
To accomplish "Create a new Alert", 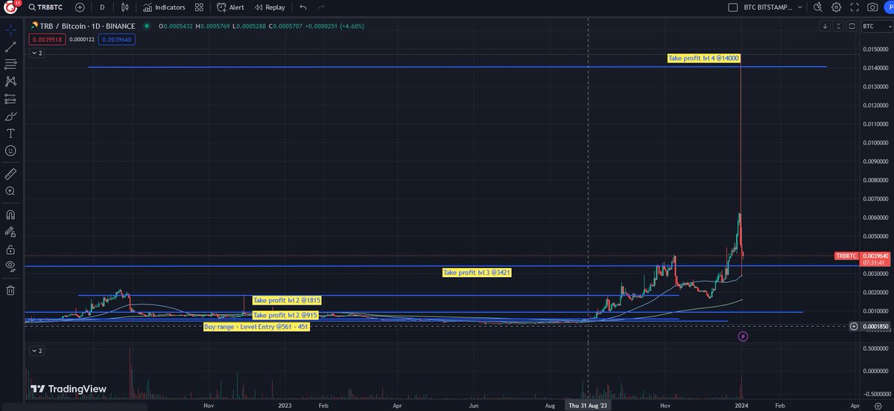I will coord(230,7).
